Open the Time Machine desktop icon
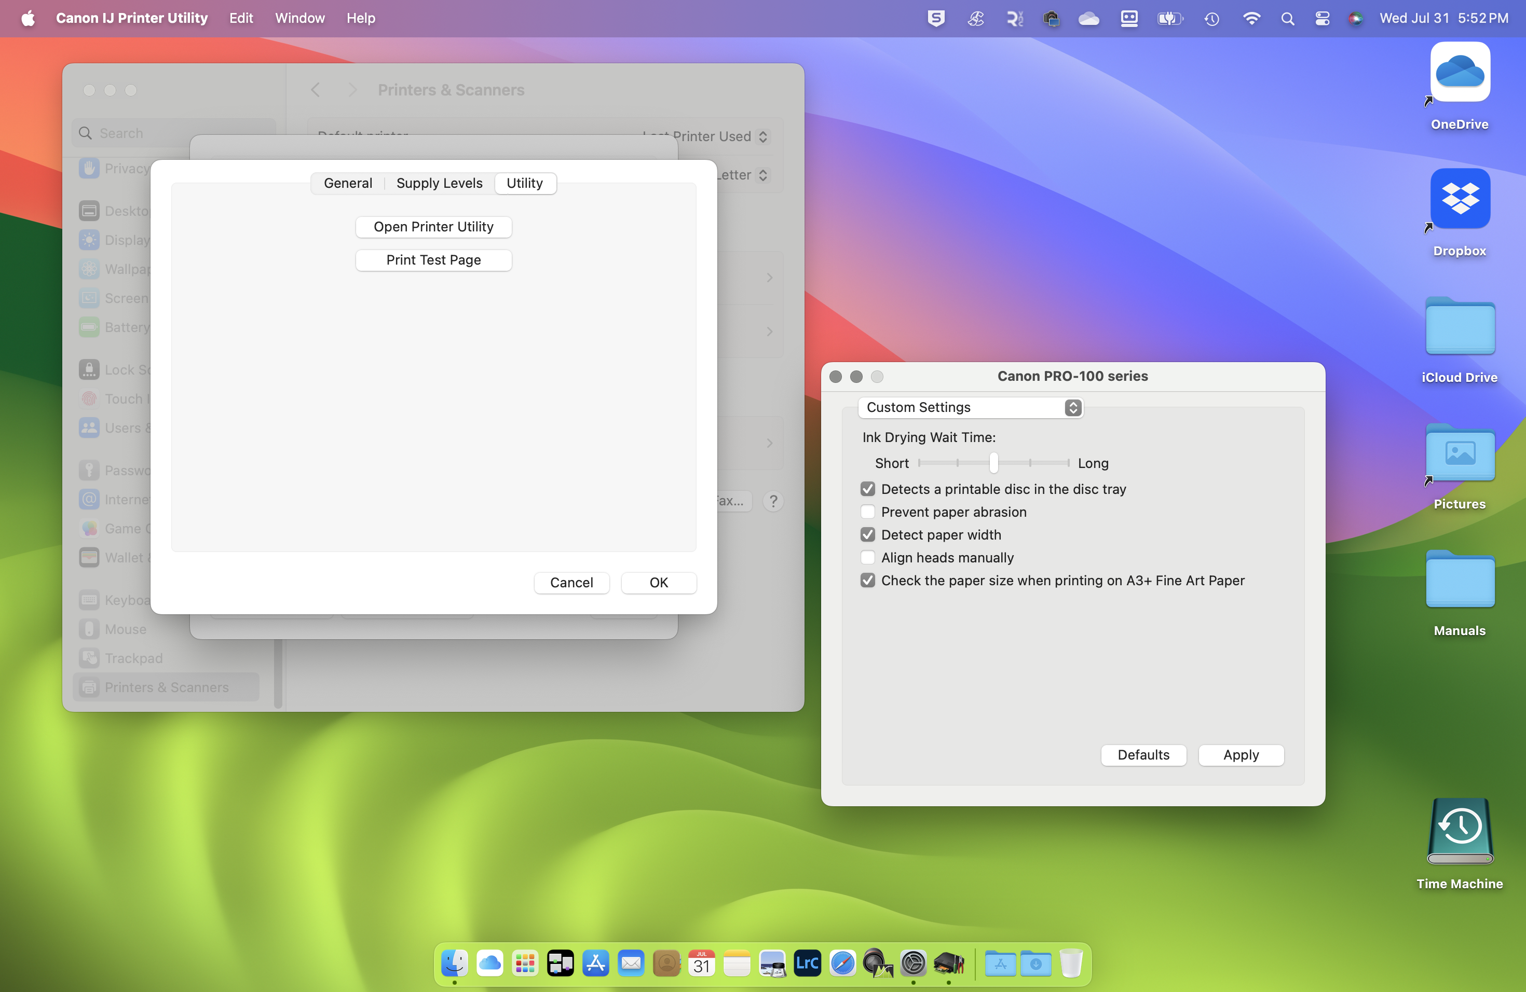 point(1460,833)
